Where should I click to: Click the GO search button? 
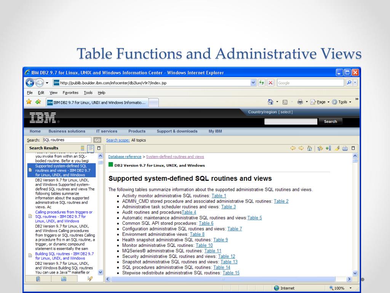[97, 140]
